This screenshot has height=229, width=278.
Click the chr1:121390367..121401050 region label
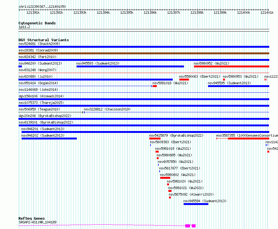pyautogui.click(x=42, y=7)
